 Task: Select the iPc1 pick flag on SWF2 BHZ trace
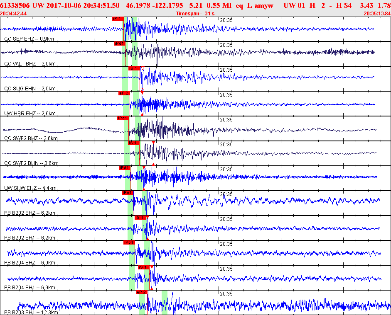[123, 118]
